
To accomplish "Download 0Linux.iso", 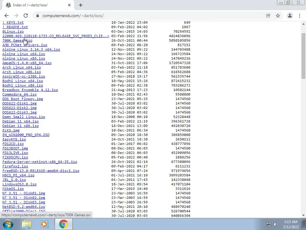I will [13, 31].
